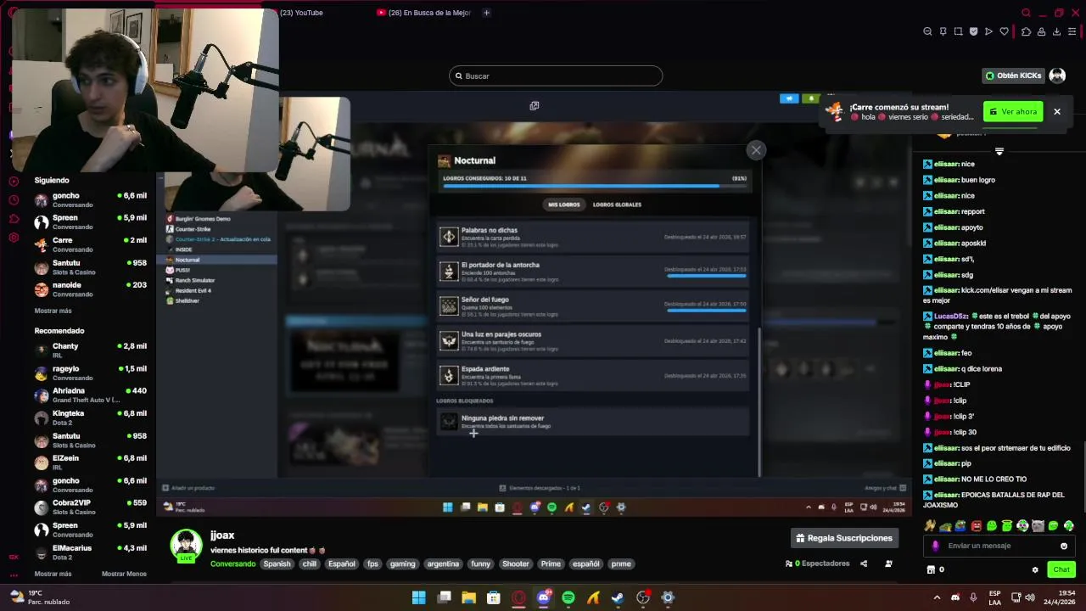Click the heart bookmark icon in toolbar
Image resolution: width=1086 pixels, height=611 pixels.
coord(1004,31)
